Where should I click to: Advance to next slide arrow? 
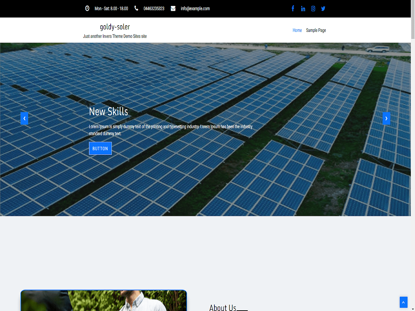point(386,118)
